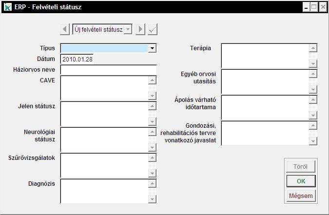Click inside the CAVE text area
The image size is (329, 215).
click(x=104, y=88)
